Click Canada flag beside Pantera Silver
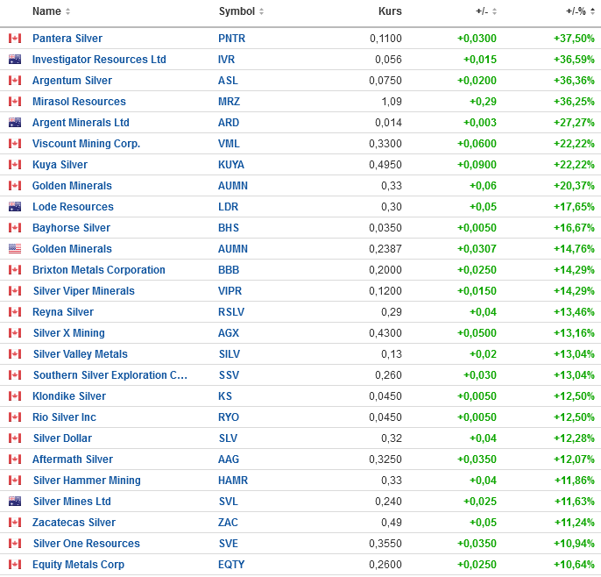The width and height of the screenshot is (601, 577). coord(15,39)
